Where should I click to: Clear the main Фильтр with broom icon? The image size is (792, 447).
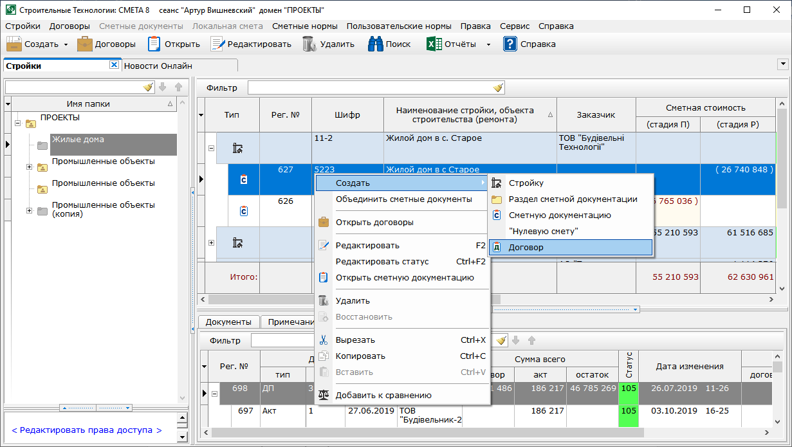click(x=498, y=88)
